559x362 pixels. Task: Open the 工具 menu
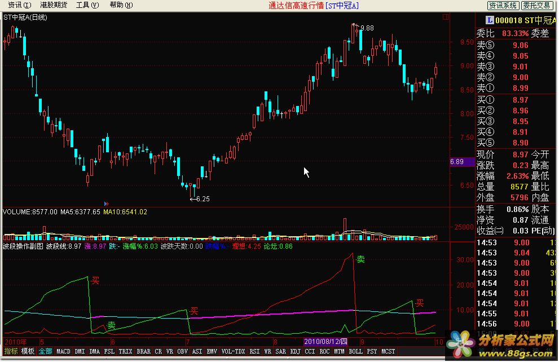[x=87, y=5]
